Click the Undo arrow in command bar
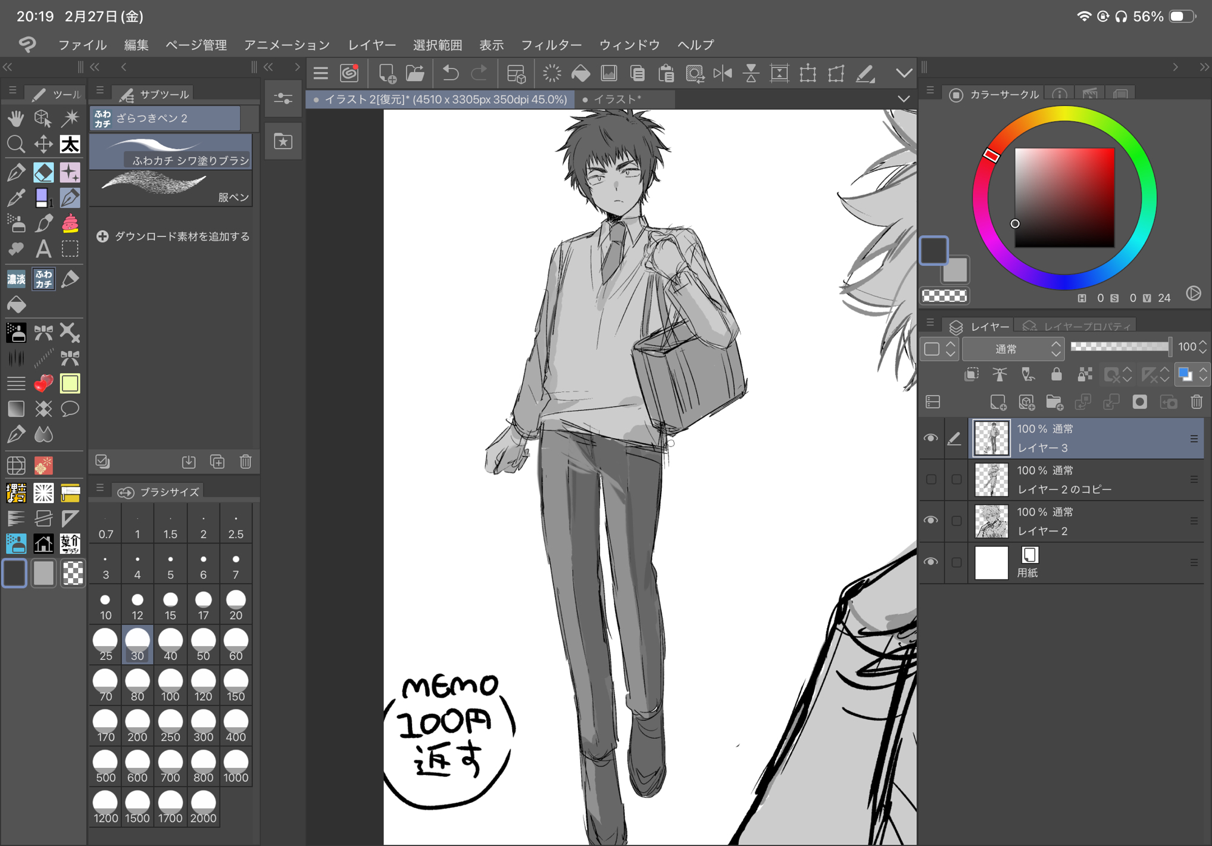 (x=450, y=73)
